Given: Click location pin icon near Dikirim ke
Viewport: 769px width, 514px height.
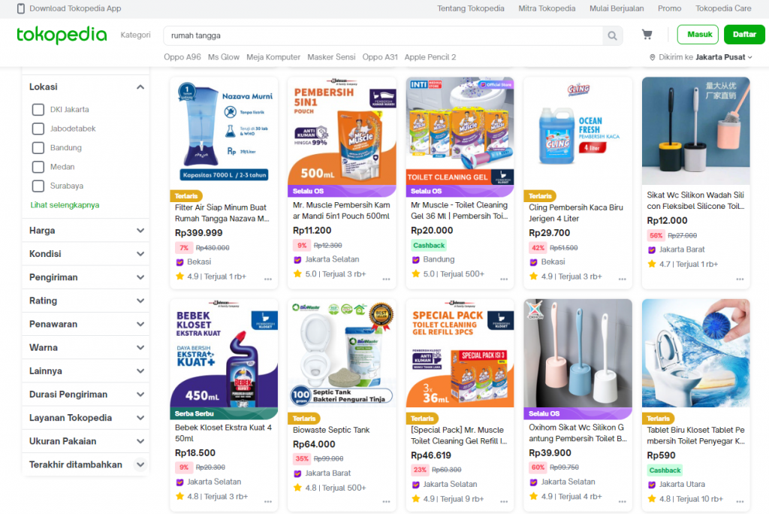Looking at the screenshot, I should point(653,57).
